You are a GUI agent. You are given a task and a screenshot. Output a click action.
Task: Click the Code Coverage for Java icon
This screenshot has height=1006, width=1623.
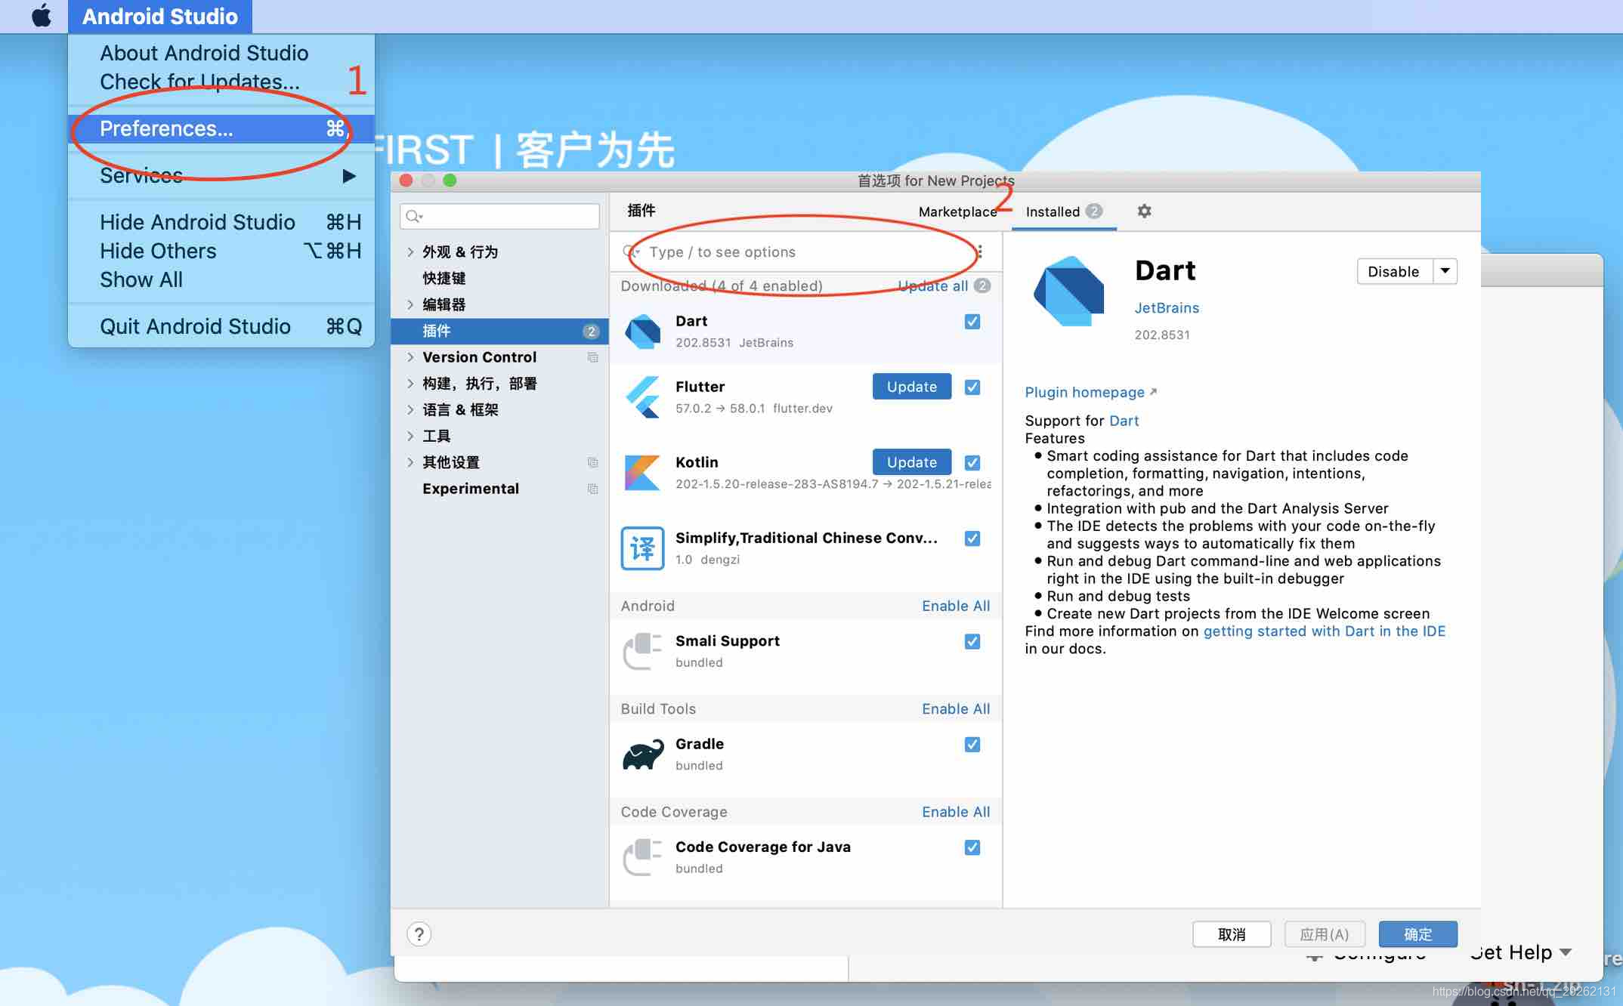pyautogui.click(x=643, y=857)
